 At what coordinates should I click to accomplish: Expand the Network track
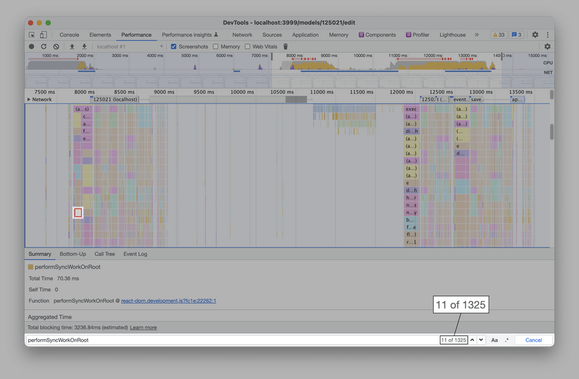[29, 99]
